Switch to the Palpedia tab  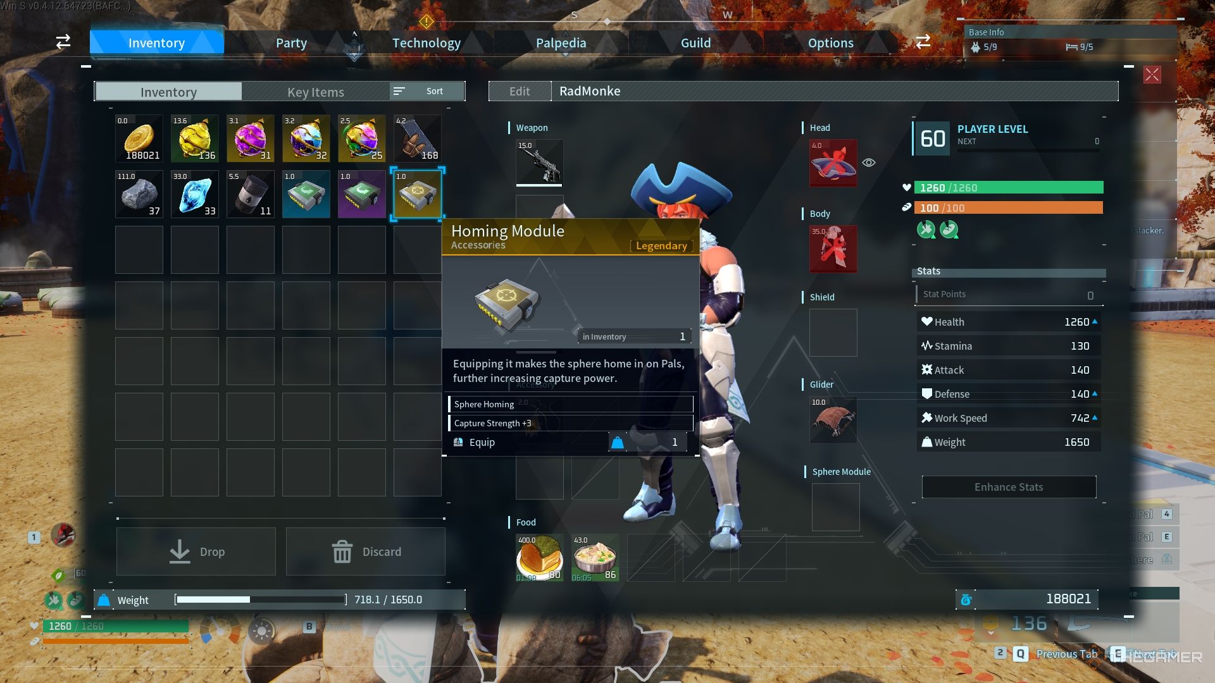tap(561, 42)
